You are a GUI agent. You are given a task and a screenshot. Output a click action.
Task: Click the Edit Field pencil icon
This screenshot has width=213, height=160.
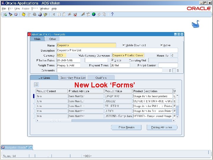tap(83, 14)
